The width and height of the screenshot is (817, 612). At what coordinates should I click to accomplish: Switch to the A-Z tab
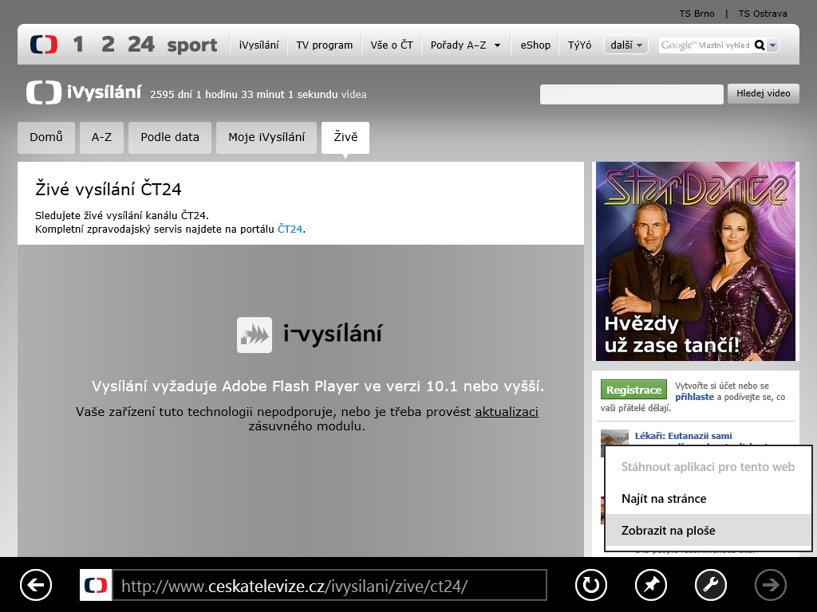[x=101, y=137]
